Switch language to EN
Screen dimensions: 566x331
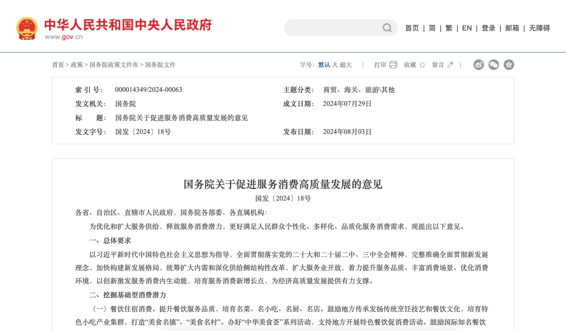coord(467,28)
